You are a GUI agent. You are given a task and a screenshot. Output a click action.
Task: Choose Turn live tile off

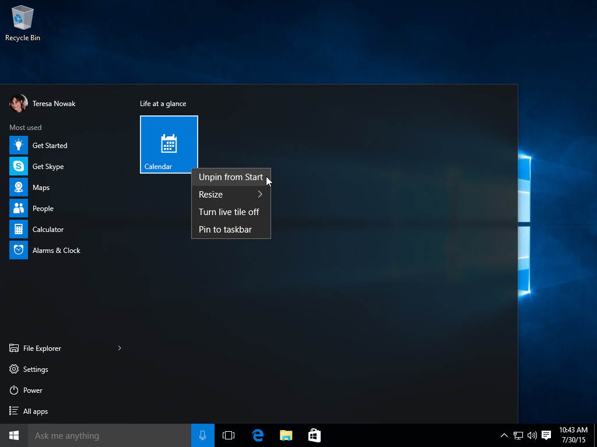pos(231,212)
